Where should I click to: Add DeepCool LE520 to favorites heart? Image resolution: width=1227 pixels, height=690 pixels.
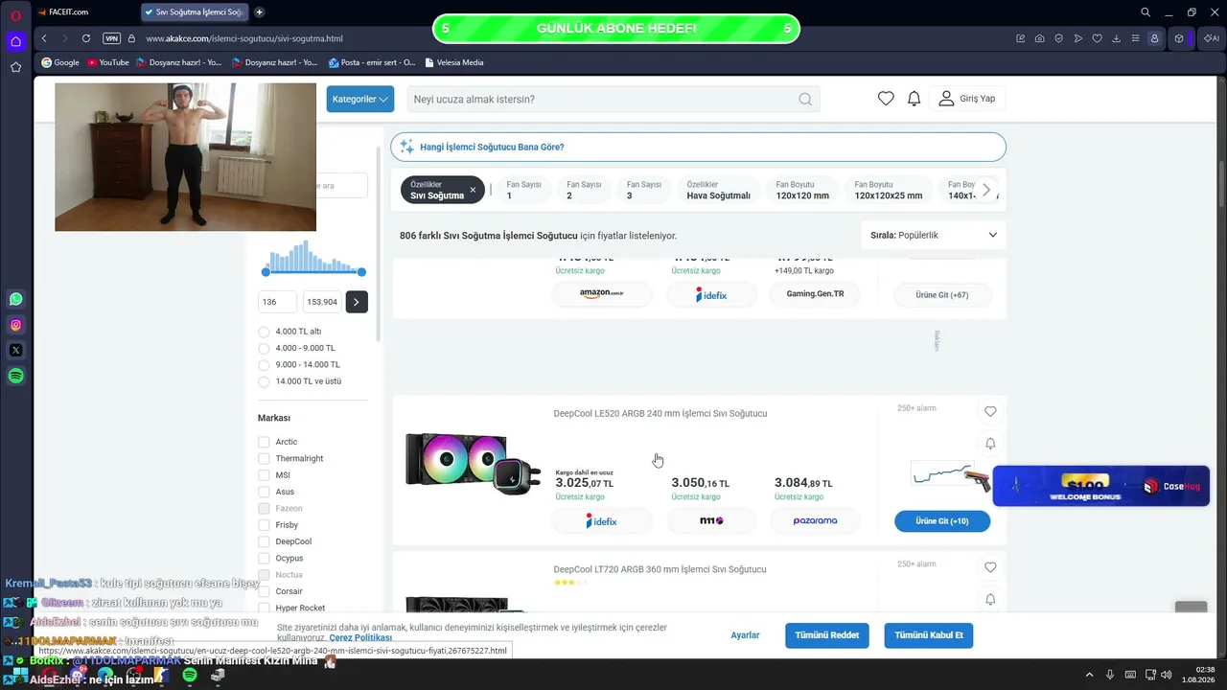pyautogui.click(x=990, y=411)
